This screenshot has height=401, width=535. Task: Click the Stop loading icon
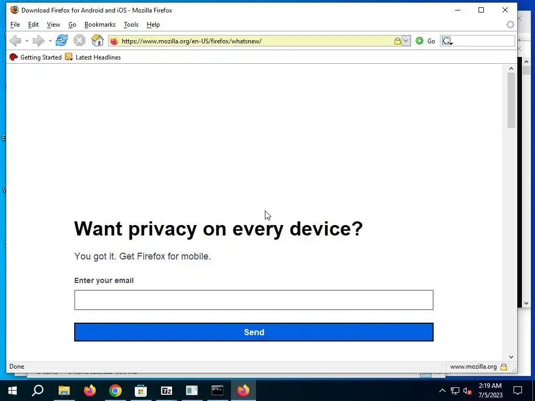(79, 41)
